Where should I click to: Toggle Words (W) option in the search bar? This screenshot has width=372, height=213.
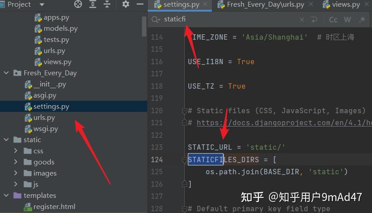[347, 20]
